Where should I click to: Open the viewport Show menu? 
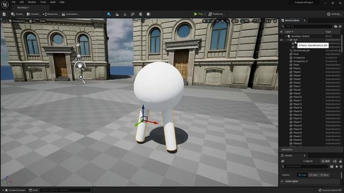[42, 21]
